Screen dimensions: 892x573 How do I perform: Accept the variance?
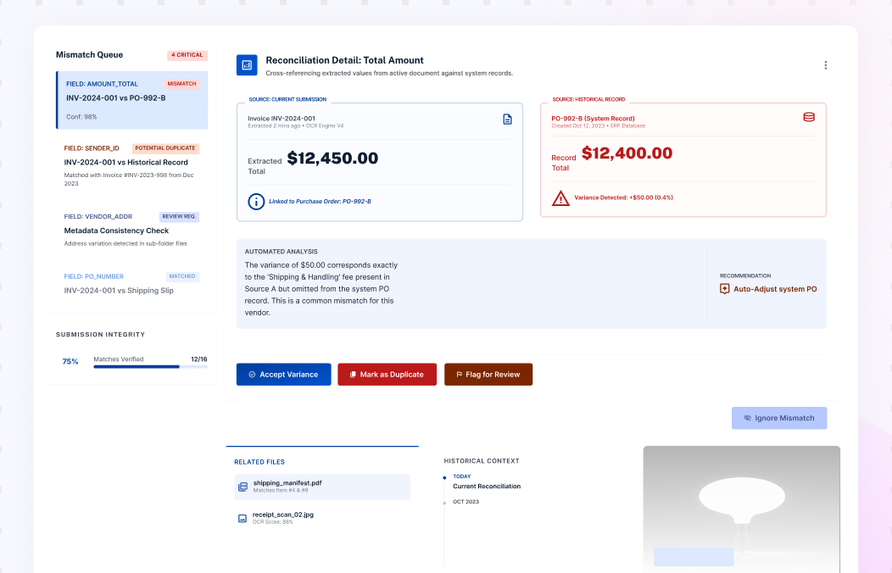284,375
